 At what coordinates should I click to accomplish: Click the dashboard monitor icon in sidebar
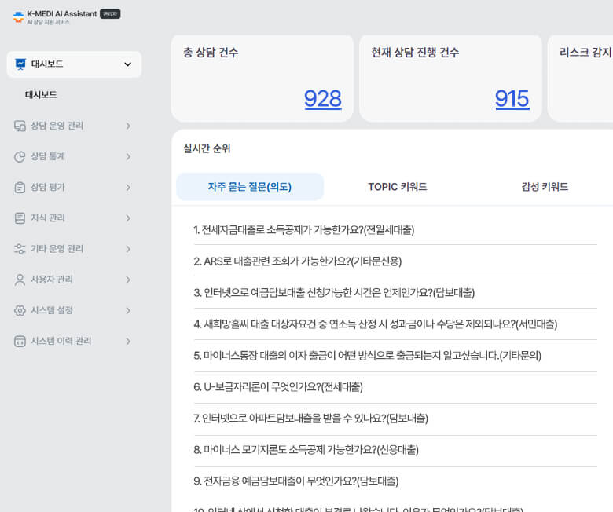20,64
